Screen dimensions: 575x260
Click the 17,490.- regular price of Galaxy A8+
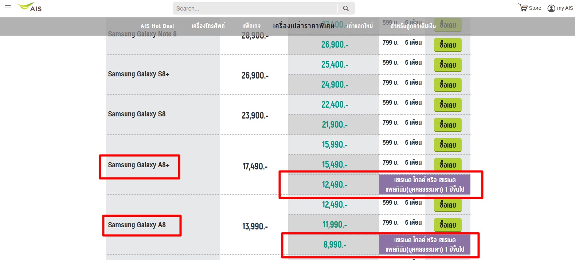point(255,167)
